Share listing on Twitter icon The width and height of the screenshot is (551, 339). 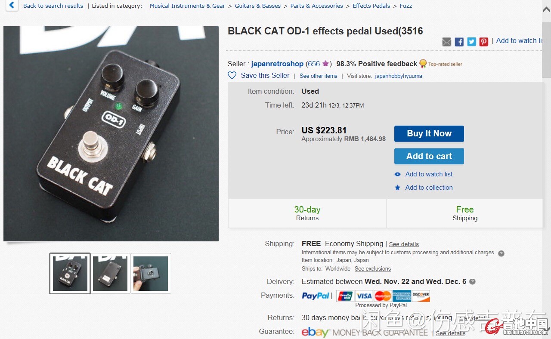click(472, 42)
